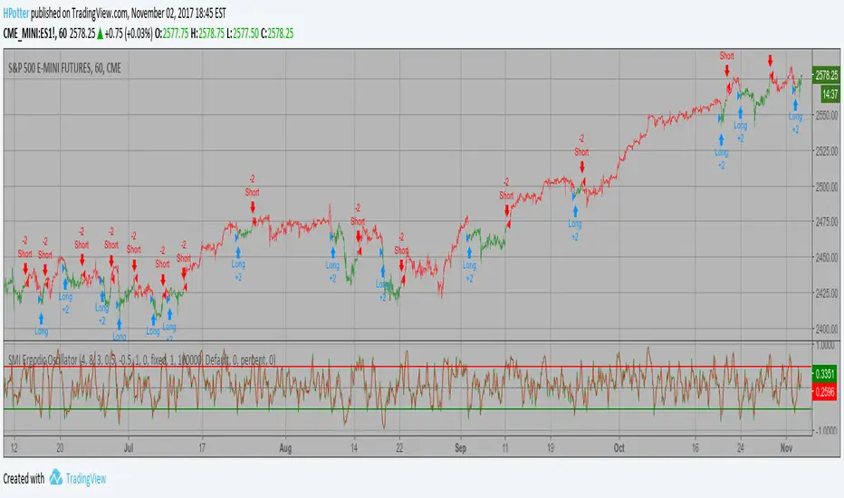Click the 14:37 bar countdown label

click(830, 94)
